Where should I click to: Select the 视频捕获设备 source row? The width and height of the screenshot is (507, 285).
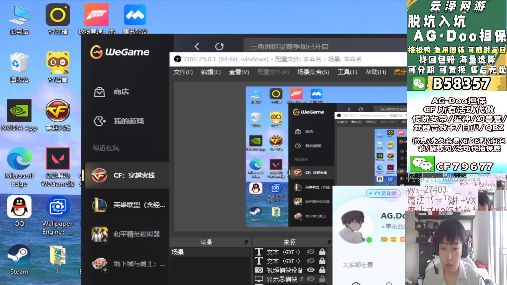(x=290, y=270)
